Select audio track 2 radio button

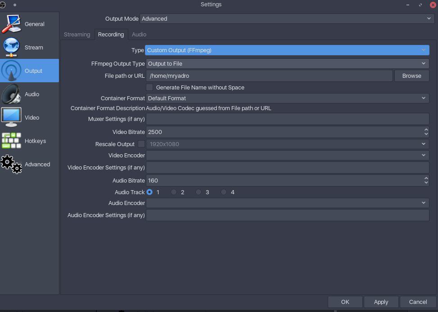point(174,192)
